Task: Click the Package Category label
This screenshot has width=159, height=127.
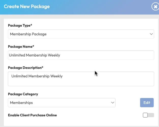Action: point(23,94)
